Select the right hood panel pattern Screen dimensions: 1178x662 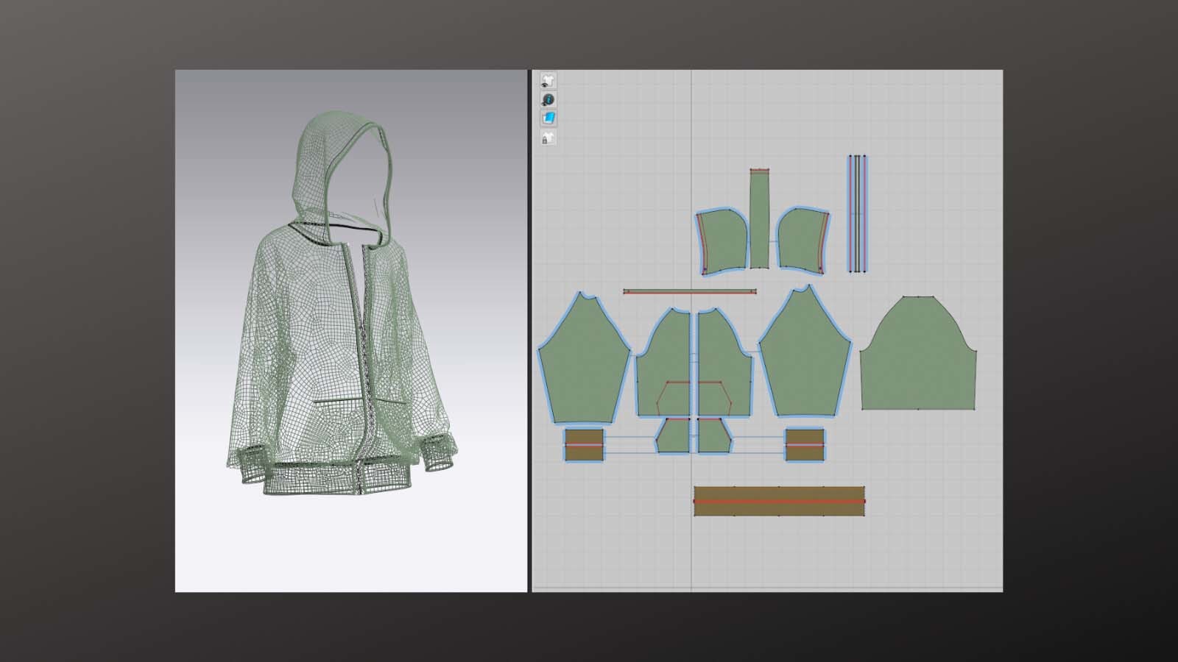[801, 239]
